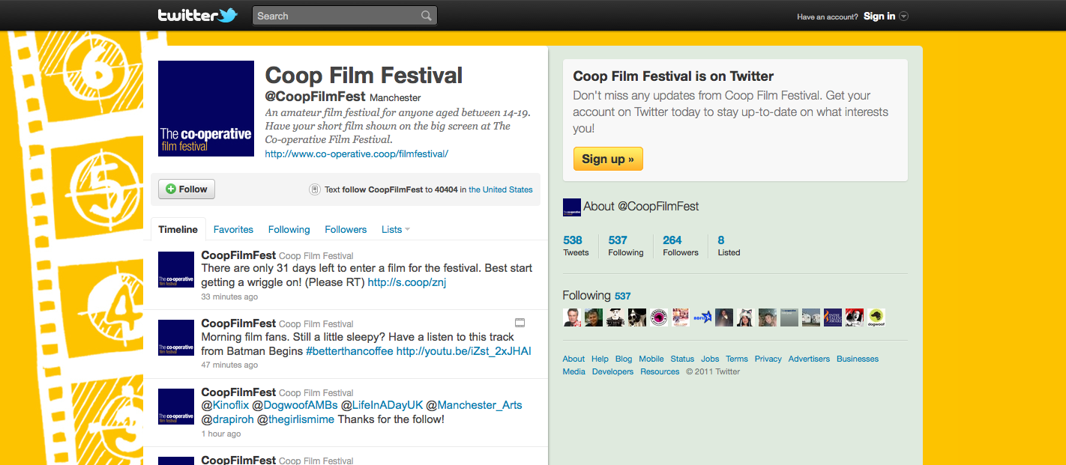
Task: Open the Blog footer link
Action: [x=624, y=359]
